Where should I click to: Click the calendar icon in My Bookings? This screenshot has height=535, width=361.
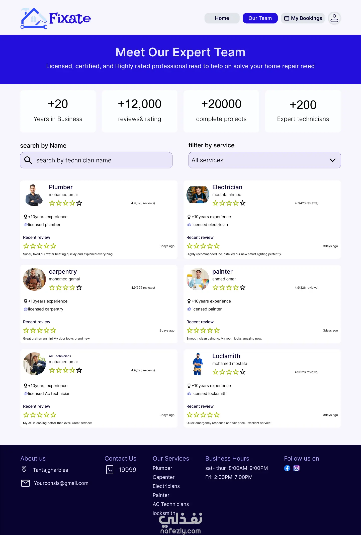(x=287, y=18)
